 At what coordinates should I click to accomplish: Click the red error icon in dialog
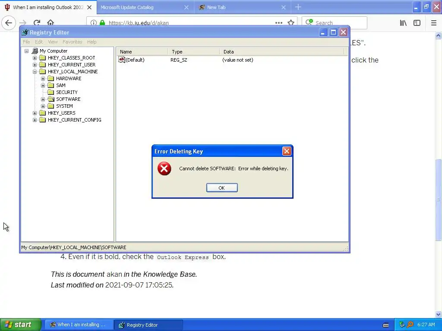pyautogui.click(x=164, y=169)
